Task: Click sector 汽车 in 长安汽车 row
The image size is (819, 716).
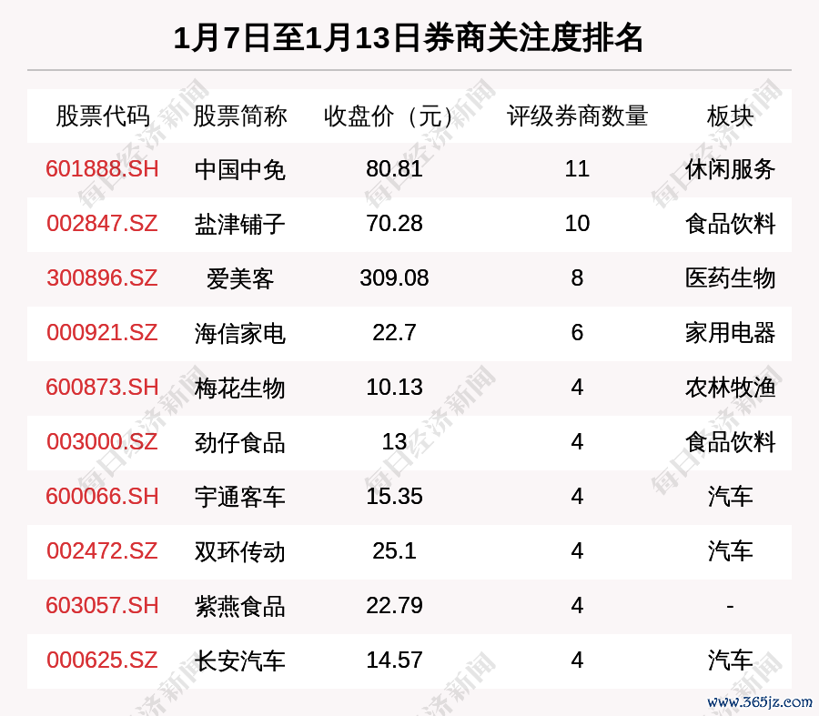Action: 730,661
